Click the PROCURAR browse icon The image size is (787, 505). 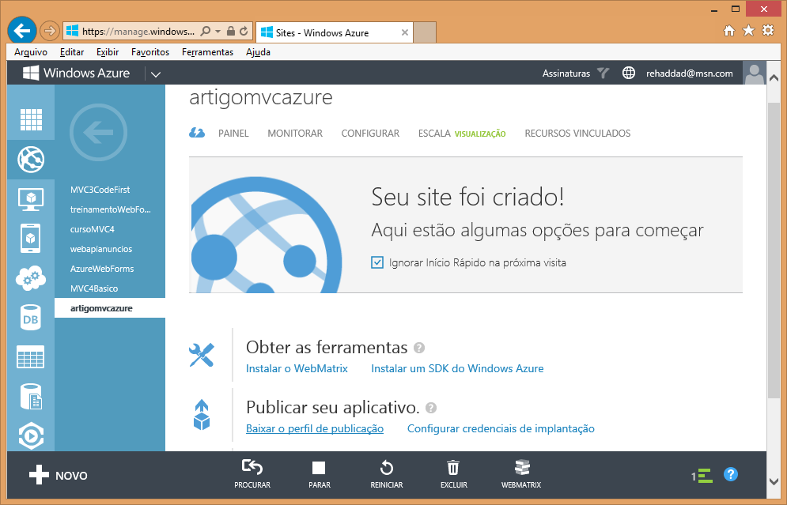pyautogui.click(x=252, y=467)
